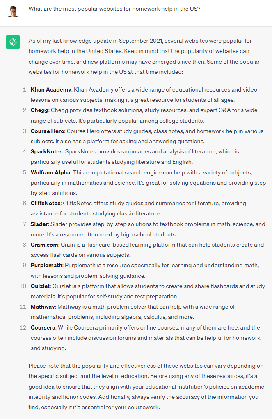The image size is (272, 419).
Task: Select the bold Chegg list title
Action: pos(40,110)
